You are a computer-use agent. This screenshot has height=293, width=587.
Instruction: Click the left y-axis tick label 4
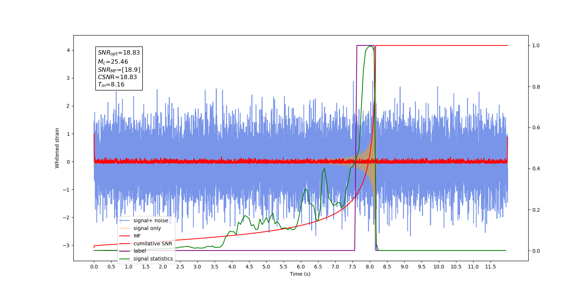point(68,50)
